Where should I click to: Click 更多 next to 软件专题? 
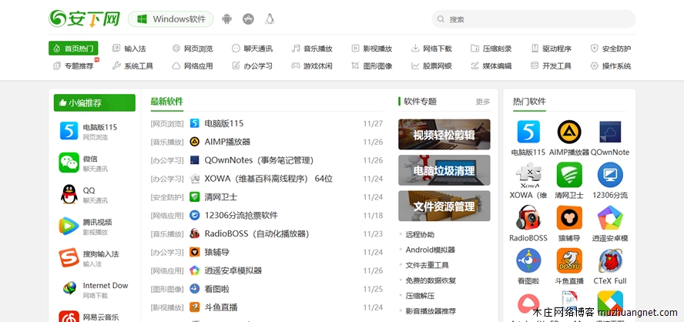pyautogui.click(x=483, y=102)
